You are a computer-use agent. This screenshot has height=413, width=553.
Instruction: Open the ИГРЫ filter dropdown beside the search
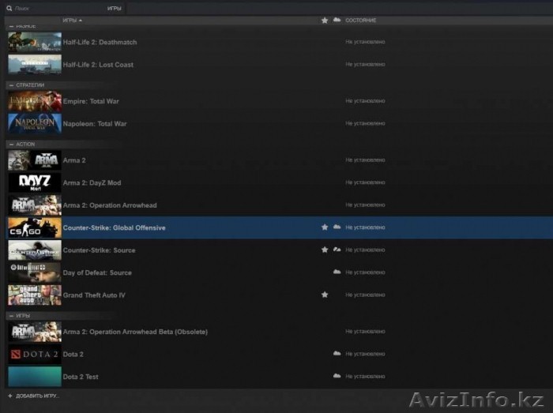click(115, 8)
